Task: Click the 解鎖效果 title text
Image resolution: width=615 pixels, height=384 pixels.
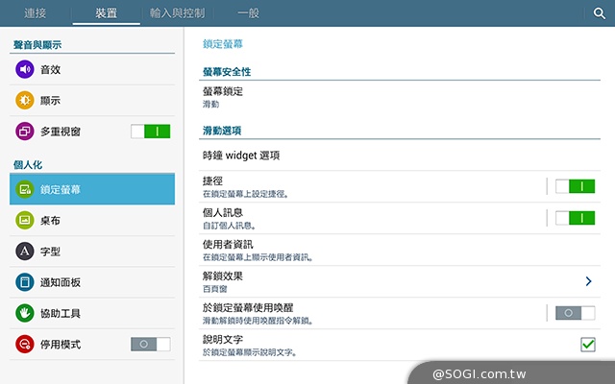Action: [223, 276]
